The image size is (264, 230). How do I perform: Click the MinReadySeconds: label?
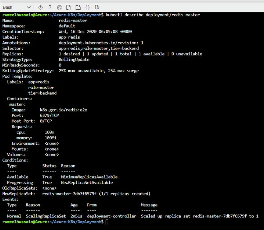coord(21,65)
